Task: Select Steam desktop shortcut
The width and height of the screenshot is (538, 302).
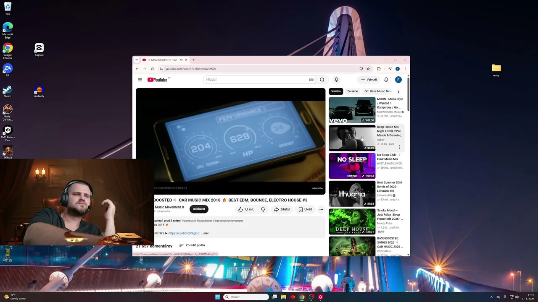Action: click(8, 91)
